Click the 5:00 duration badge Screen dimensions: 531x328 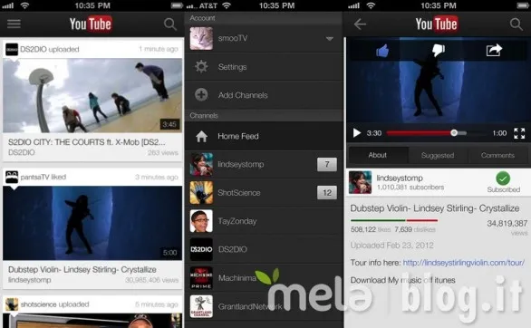click(169, 253)
